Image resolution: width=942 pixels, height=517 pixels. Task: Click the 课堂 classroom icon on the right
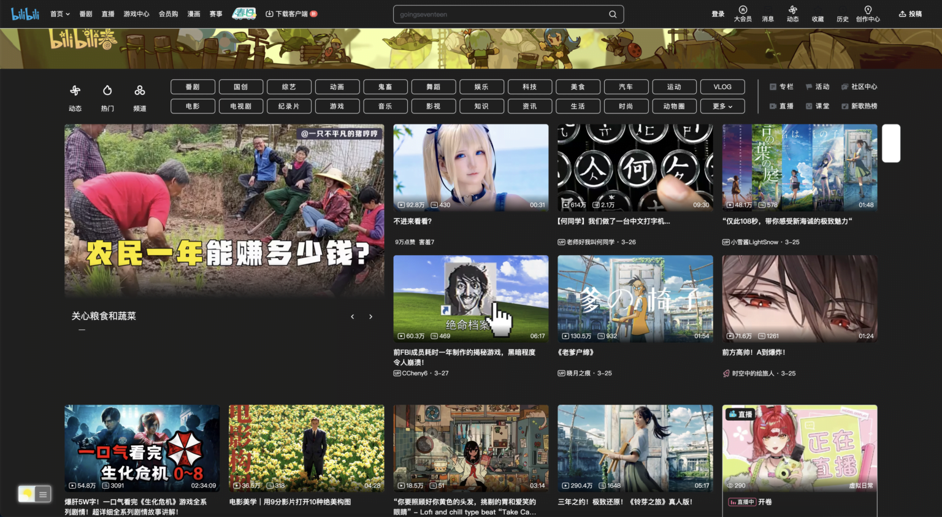(x=816, y=105)
